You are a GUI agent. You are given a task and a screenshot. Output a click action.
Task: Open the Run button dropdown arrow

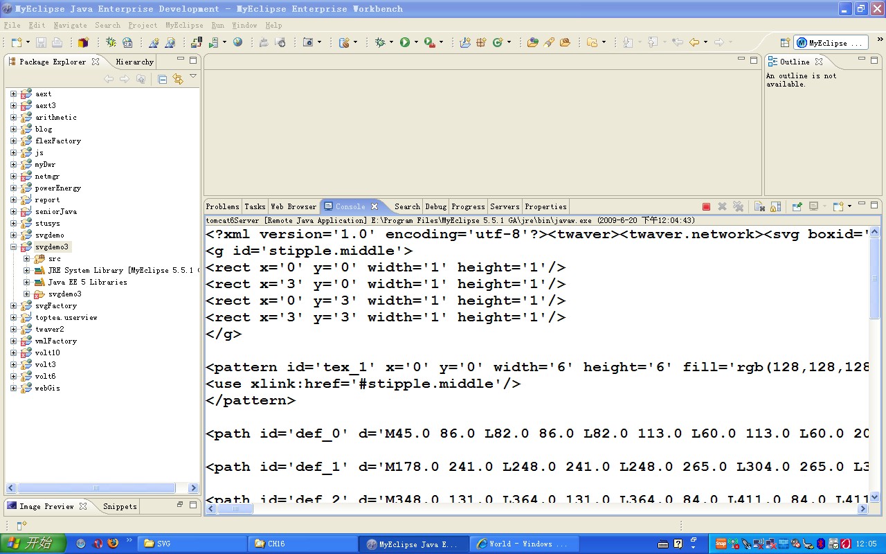[416, 42]
